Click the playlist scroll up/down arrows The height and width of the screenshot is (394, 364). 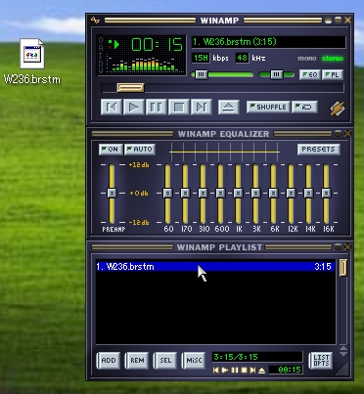(343, 351)
